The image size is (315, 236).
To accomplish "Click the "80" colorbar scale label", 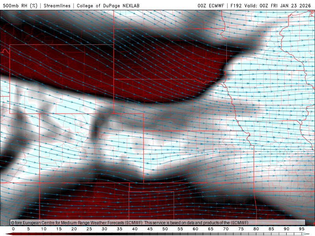I will [x=256, y=229].
